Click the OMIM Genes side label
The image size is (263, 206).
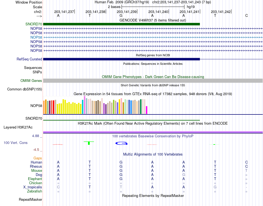click(31, 81)
